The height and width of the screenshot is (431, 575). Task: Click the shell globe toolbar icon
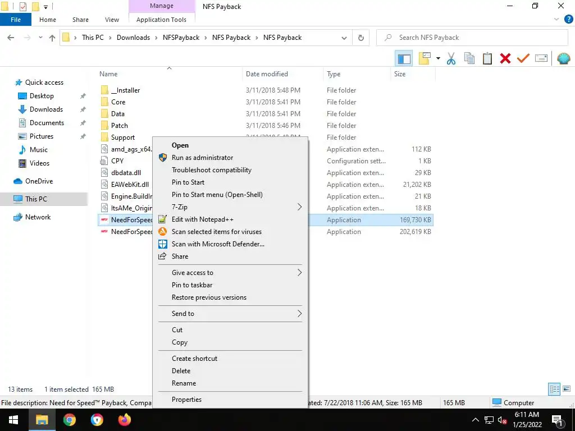click(563, 58)
